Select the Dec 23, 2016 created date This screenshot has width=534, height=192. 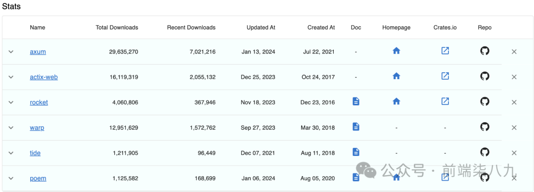pyautogui.click(x=317, y=102)
